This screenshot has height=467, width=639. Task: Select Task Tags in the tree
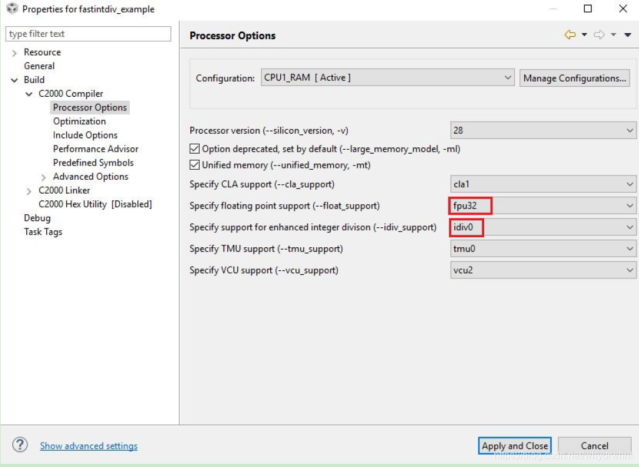click(43, 232)
